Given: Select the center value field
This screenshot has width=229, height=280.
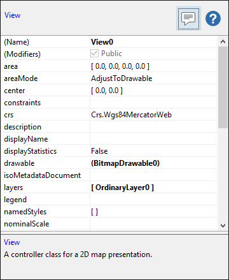Looking at the screenshot, I should (x=153, y=91).
